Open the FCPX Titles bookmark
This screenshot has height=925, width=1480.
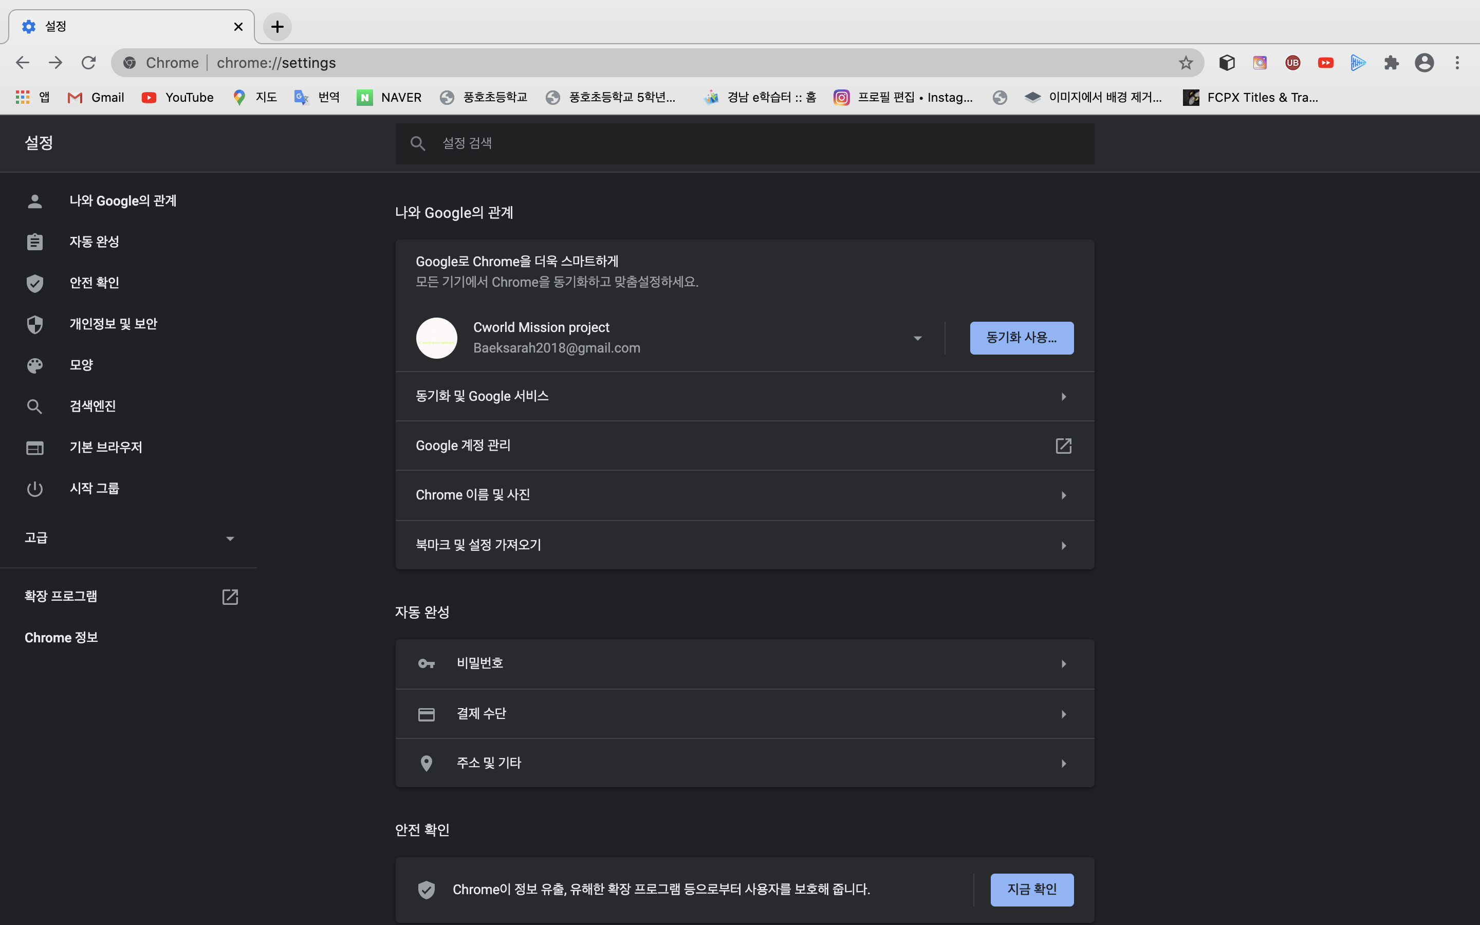(1251, 97)
